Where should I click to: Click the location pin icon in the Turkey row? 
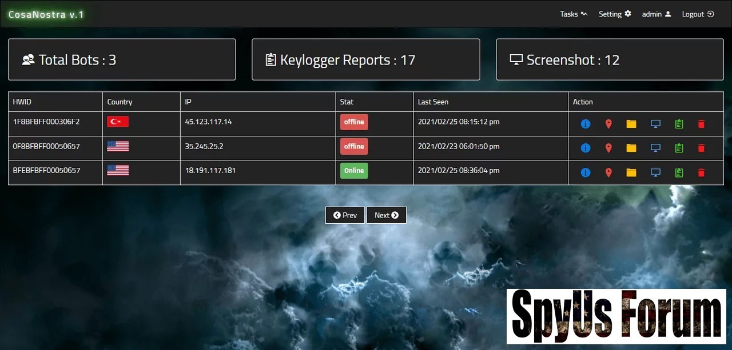[608, 124]
